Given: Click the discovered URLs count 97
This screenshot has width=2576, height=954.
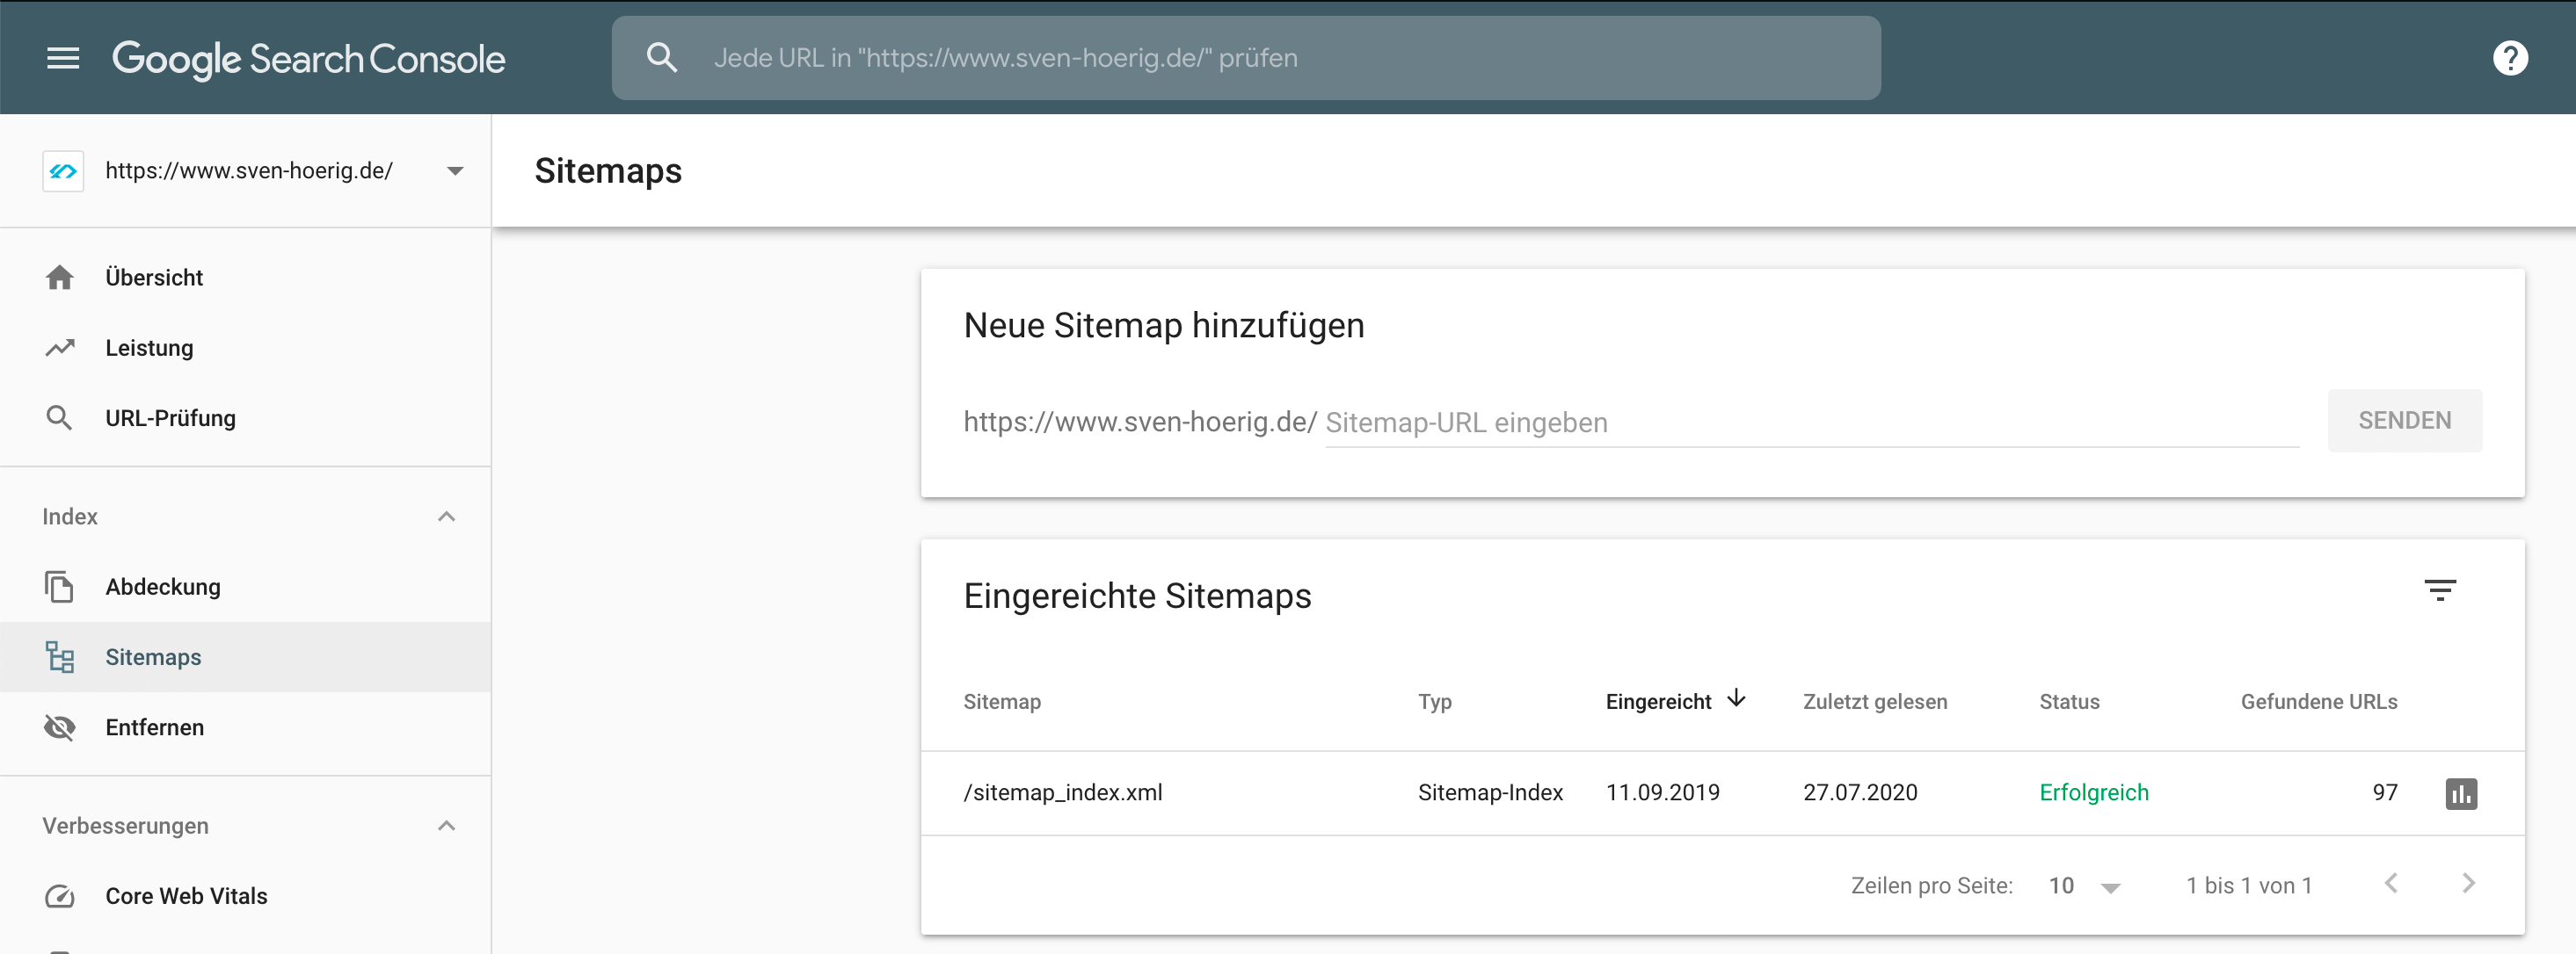Looking at the screenshot, I should coord(2384,792).
